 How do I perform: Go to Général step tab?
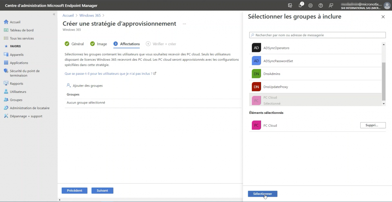click(74, 44)
